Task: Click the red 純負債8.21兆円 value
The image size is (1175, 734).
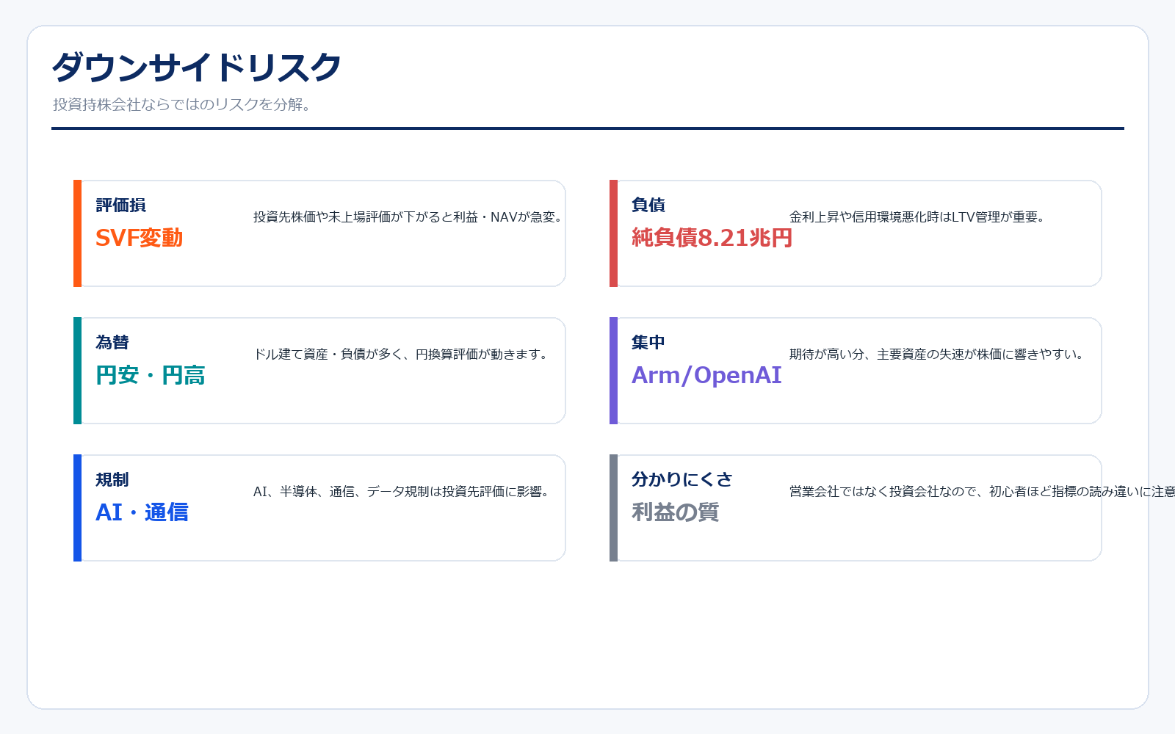Action: [712, 238]
